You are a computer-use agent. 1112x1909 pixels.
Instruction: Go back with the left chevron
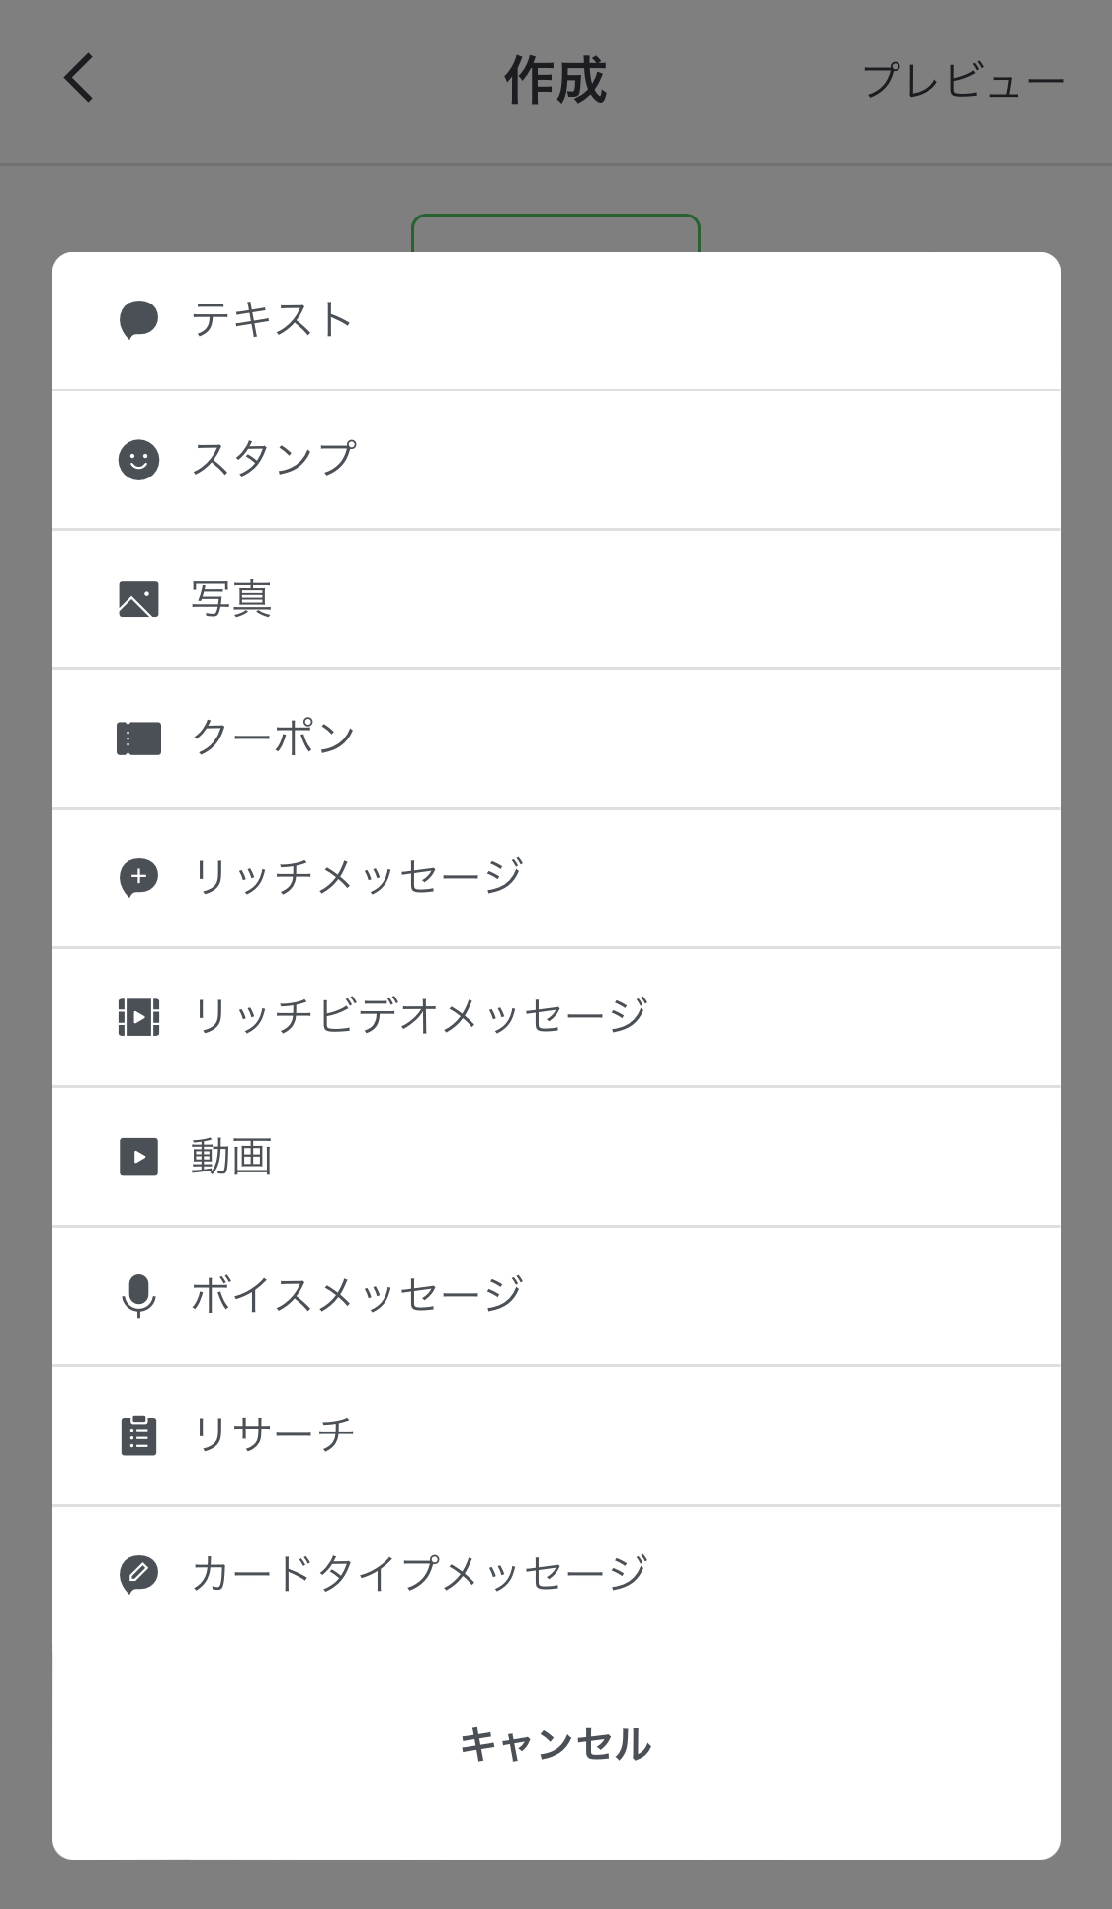coord(79,78)
